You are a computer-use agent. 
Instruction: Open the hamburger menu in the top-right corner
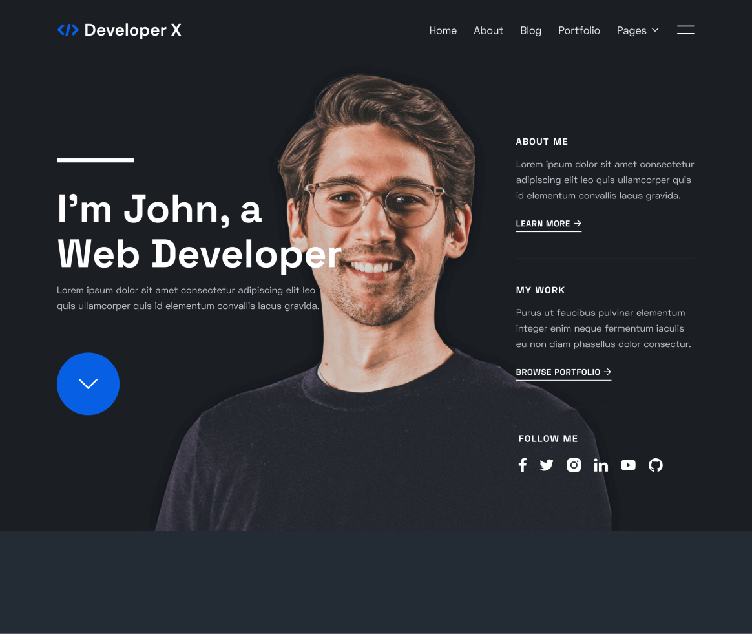(685, 30)
